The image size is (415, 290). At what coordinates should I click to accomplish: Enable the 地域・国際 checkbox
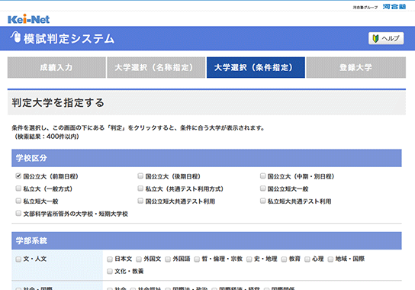(330, 259)
